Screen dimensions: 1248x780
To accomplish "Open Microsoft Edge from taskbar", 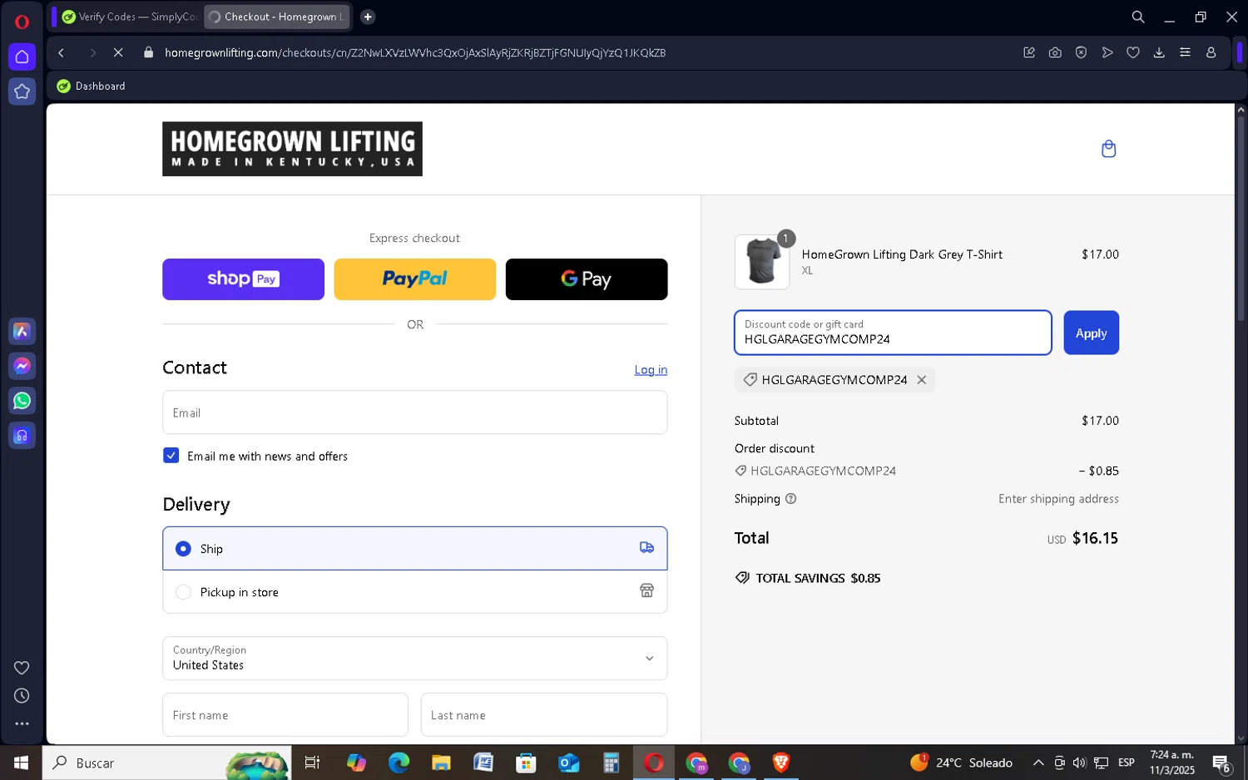I will pos(399,763).
